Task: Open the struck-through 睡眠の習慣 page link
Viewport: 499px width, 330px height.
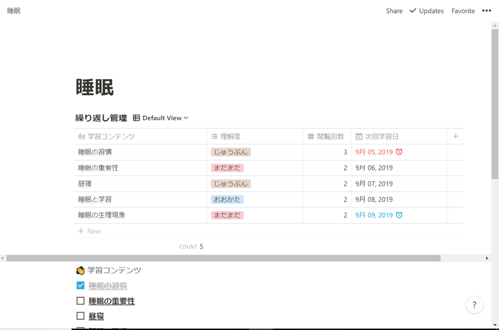Action: (x=108, y=286)
